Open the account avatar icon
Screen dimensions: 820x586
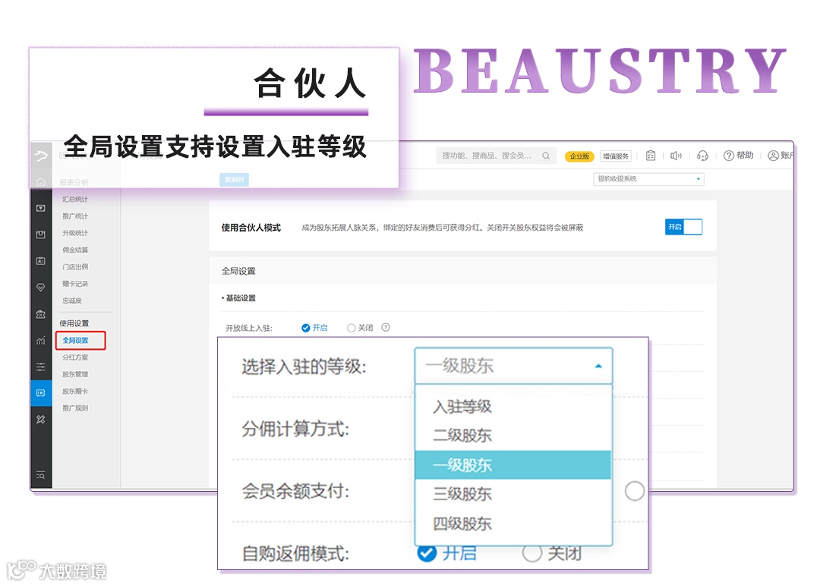[773, 156]
